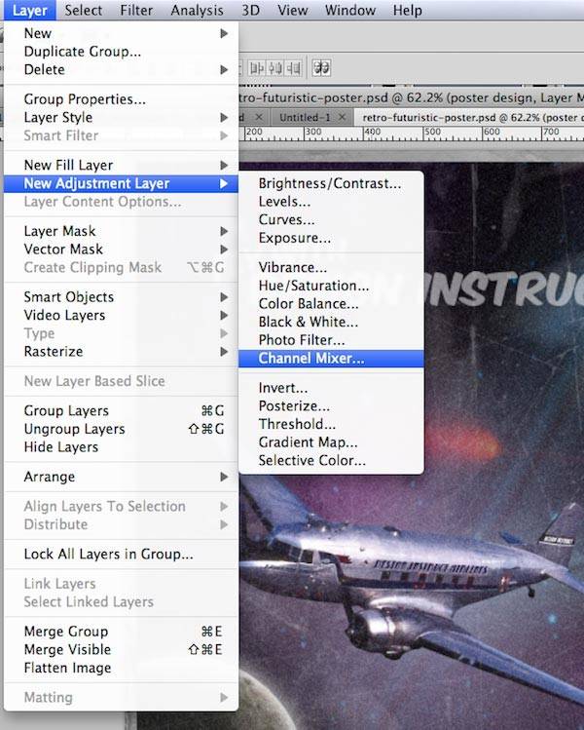
Task: Open the Filter menu
Action: (x=136, y=11)
